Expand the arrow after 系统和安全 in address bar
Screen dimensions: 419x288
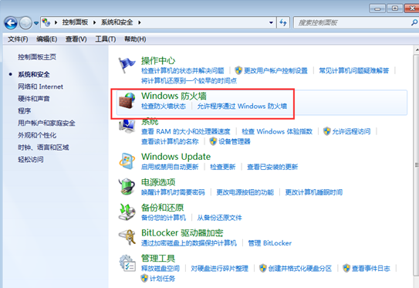coord(140,22)
